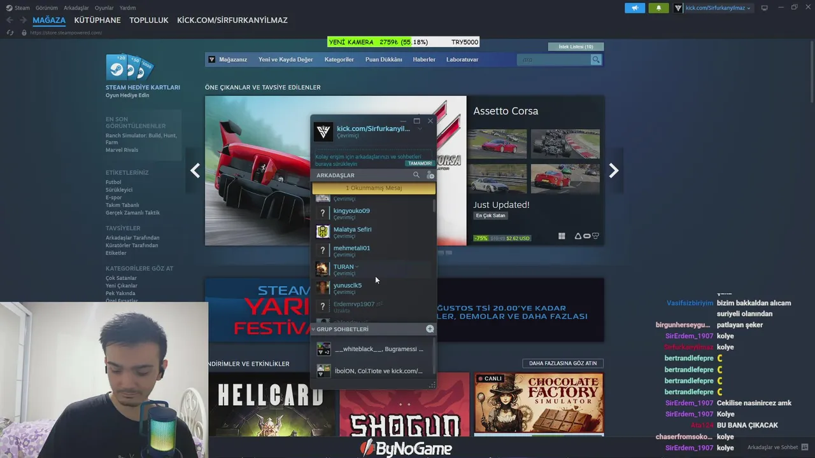Image resolution: width=815 pixels, height=458 pixels.
Task: Click TURAN's avatar in friends list
Action: (x=323, y=269)
